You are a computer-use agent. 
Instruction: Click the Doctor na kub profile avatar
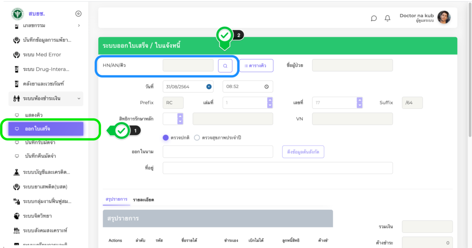444,17
